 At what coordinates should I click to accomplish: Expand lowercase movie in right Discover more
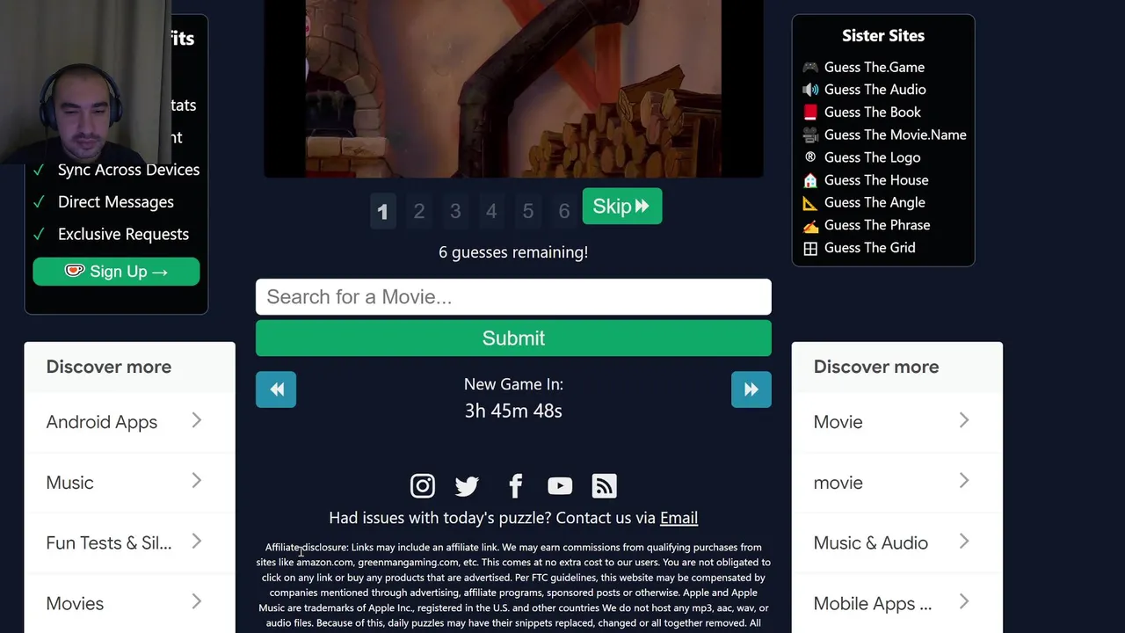[897, 483]
